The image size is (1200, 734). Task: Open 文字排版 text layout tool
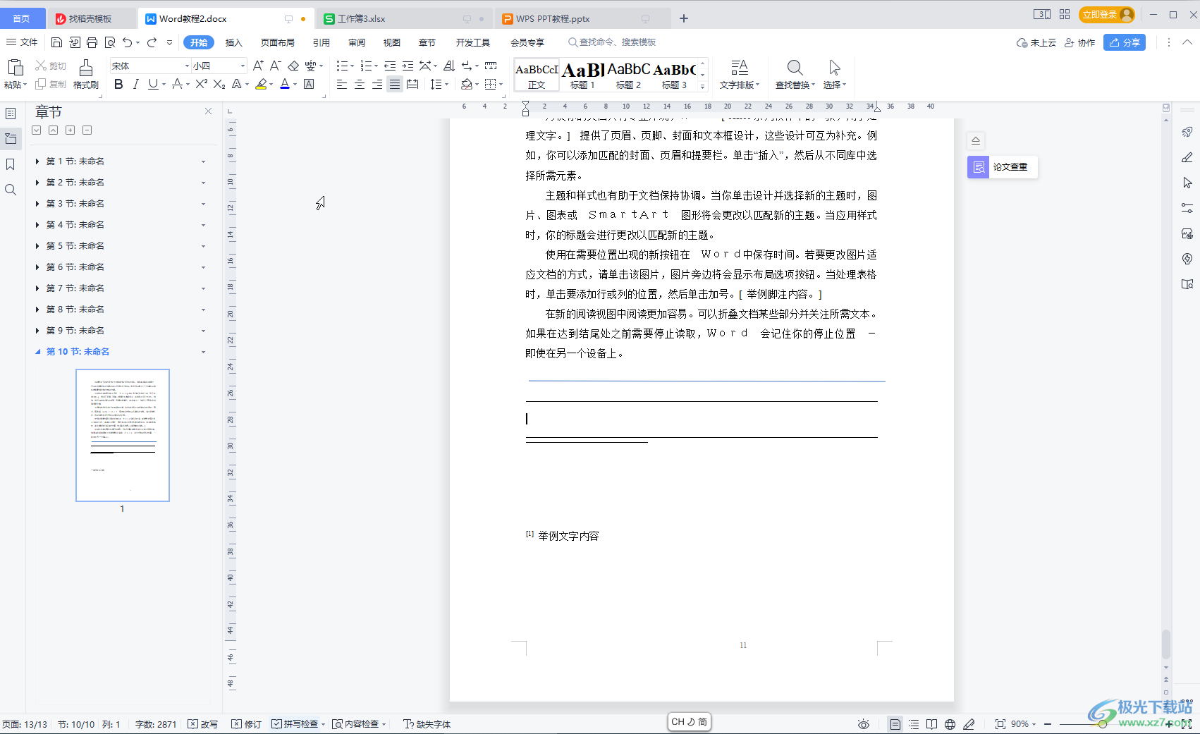pyautogui.click(x=739, y=74)
